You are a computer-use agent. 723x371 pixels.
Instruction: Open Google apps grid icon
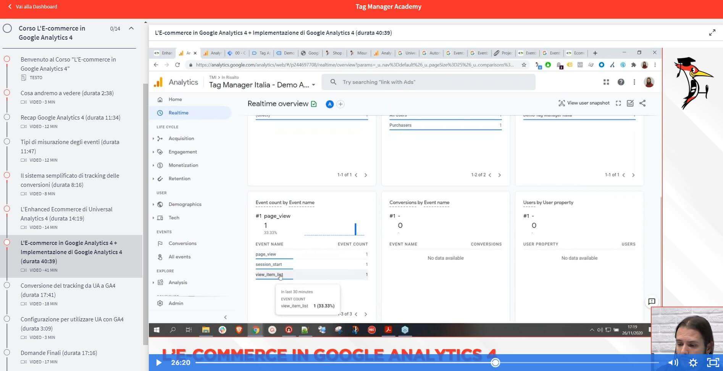(606, 82)
